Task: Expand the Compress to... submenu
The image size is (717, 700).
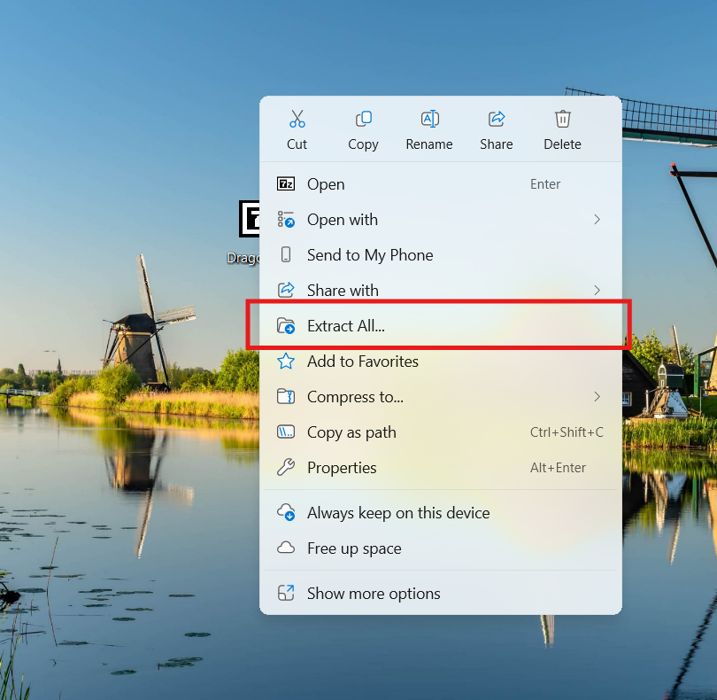Action: pyautogui.click(x=597, y=397)
